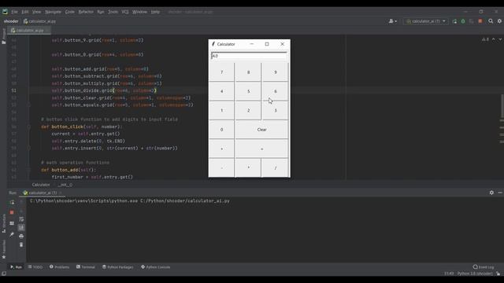The image size is (504, 283).
Task: Click the 4 button in Calculator
Action: [221, 91]
